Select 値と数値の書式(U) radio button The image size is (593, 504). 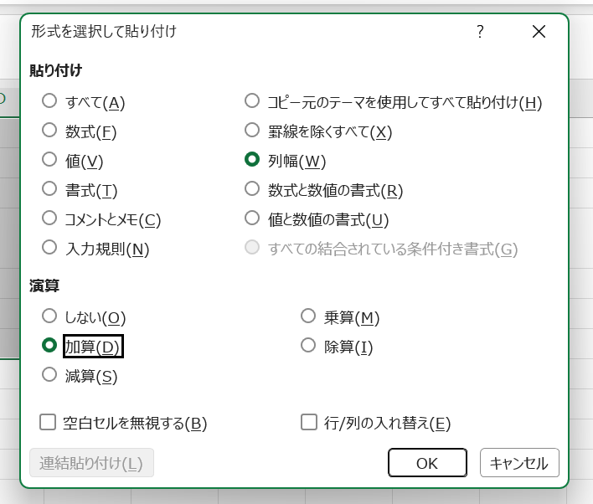click(x=252, y=219)
